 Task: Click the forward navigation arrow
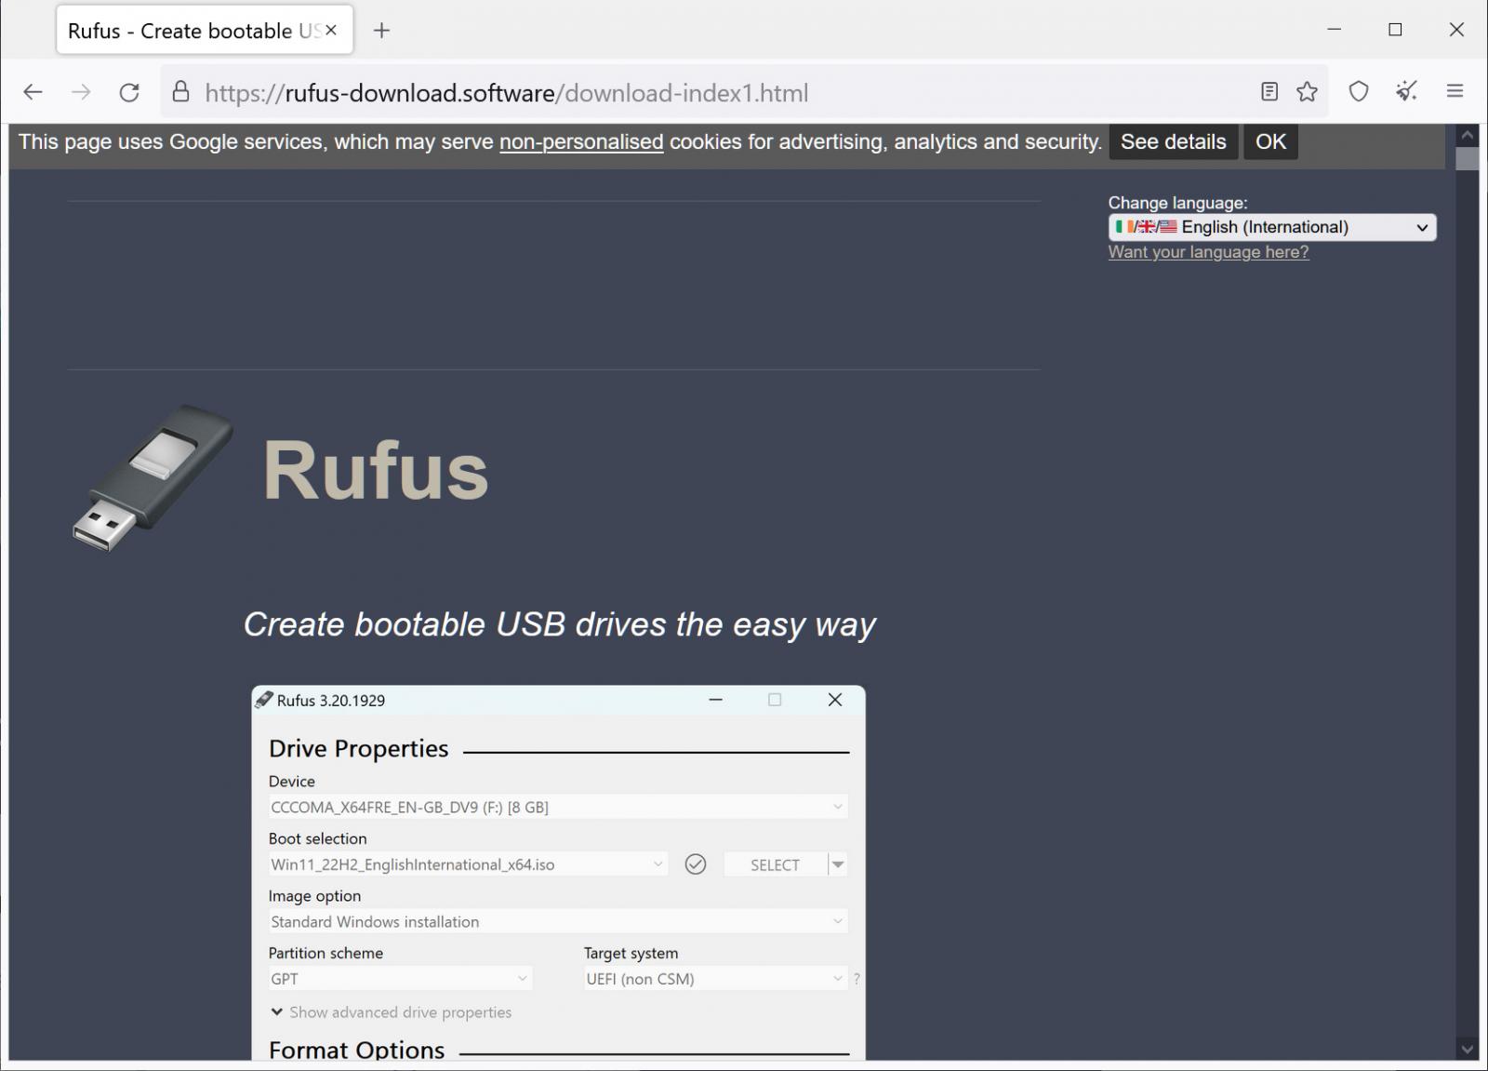82,92
